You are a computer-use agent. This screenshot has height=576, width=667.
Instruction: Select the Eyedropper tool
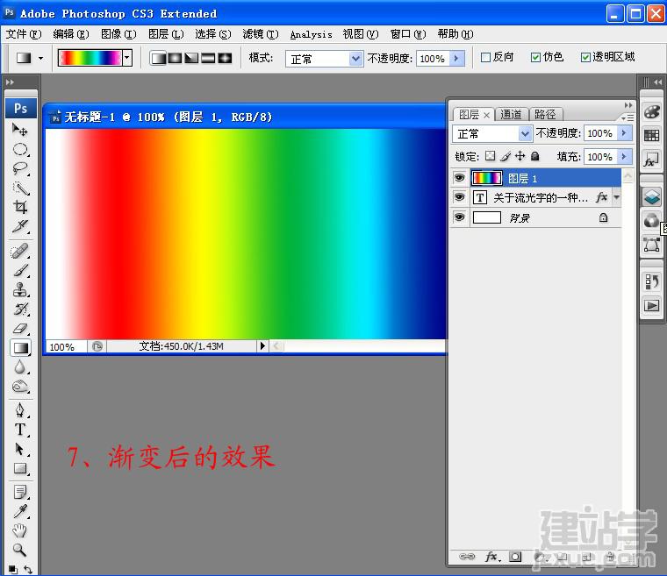(20, 511)
